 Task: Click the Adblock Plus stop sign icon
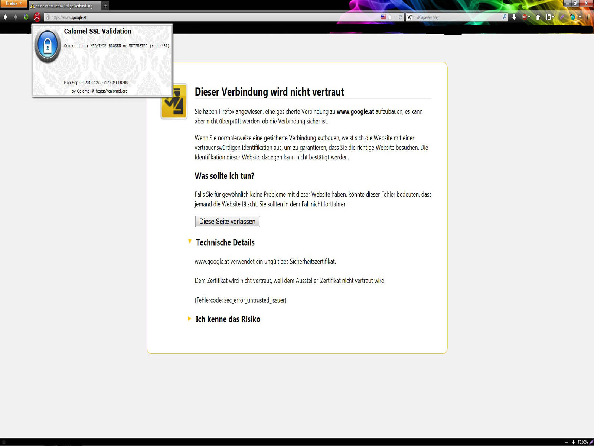(x=525, y=17)
